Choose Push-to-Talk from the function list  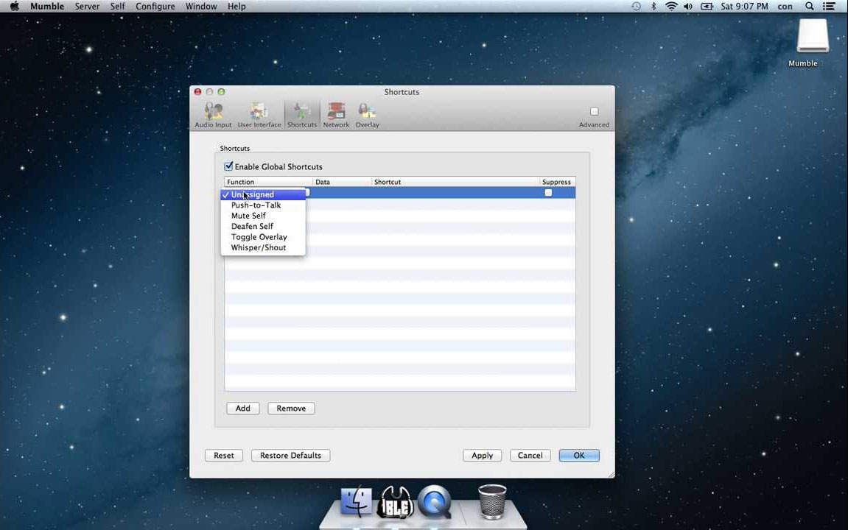(263, 205)
